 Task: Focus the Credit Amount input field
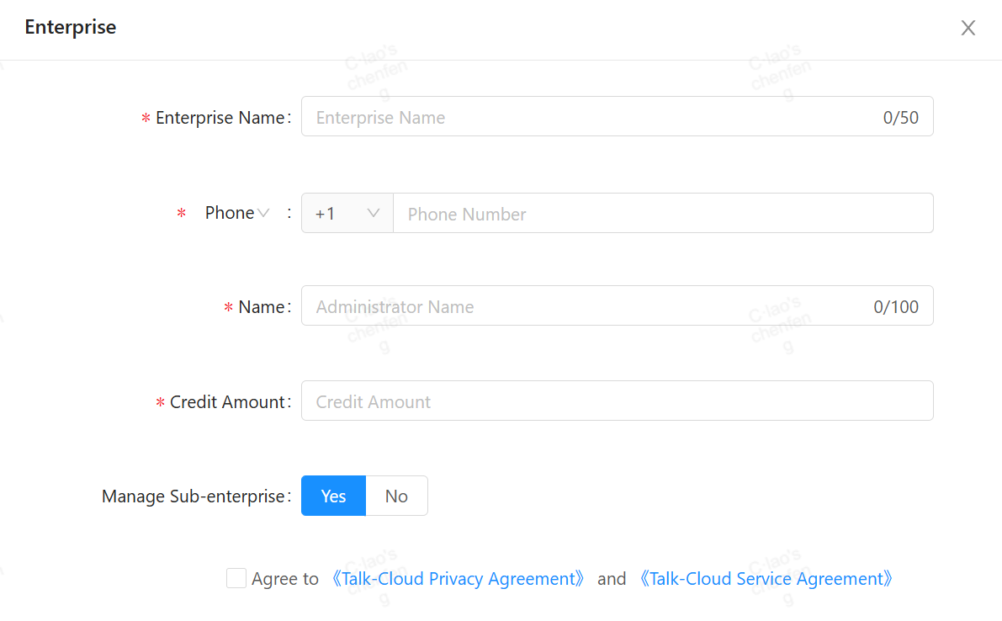(x=617, y=401)
